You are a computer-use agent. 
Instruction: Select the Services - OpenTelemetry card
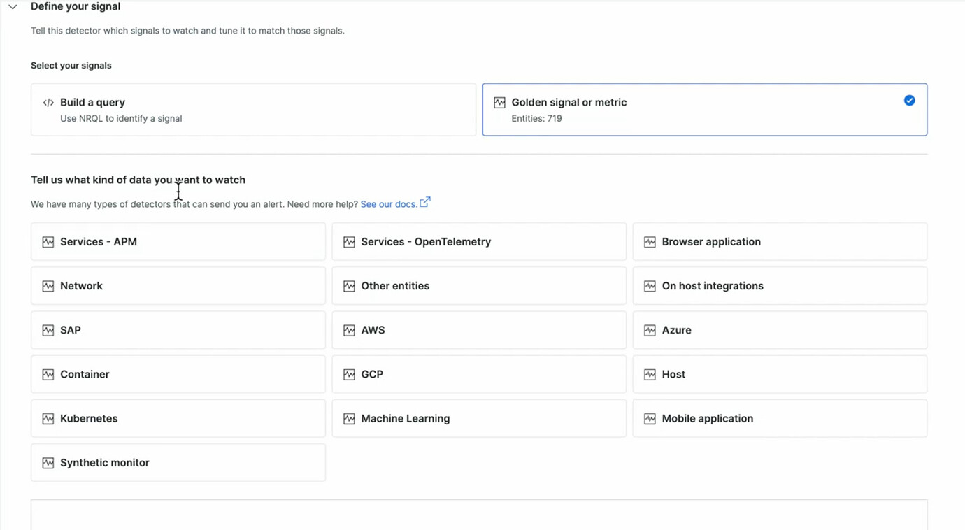[478, 241]
